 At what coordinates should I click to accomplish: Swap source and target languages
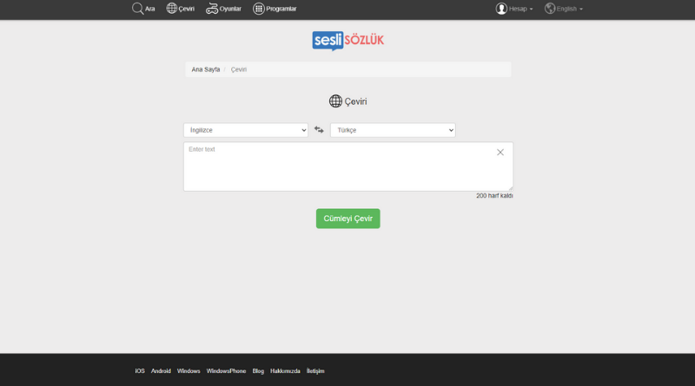[x=319, y=130]
